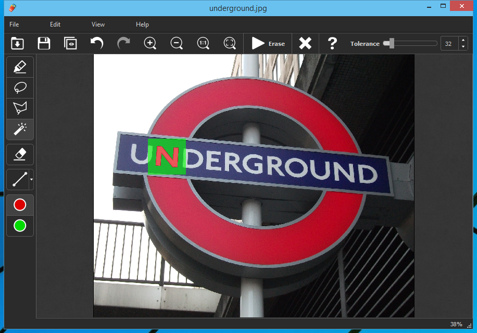The image size is (477, 333).
Task: Select the Lasso selection tool
Action: pyautogui.click(x=20, y=88)
